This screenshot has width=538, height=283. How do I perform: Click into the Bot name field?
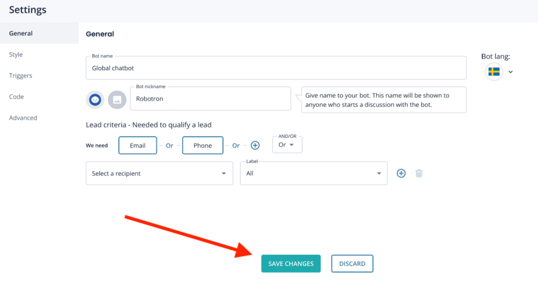(x=276, y=68)
